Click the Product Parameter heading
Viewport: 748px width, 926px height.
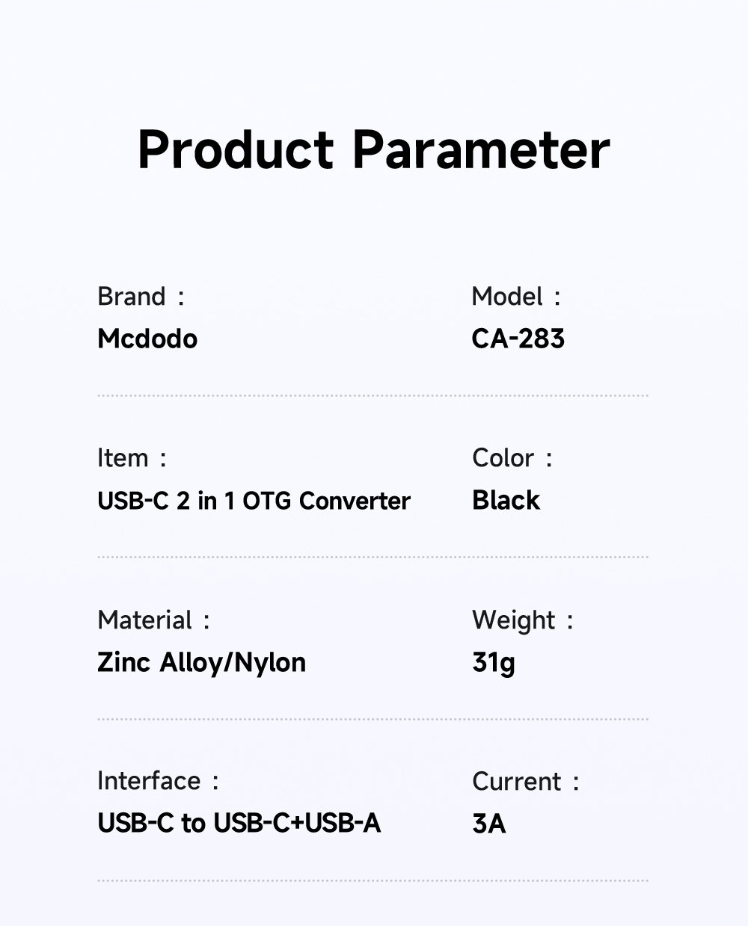click(x=373, y=149)
